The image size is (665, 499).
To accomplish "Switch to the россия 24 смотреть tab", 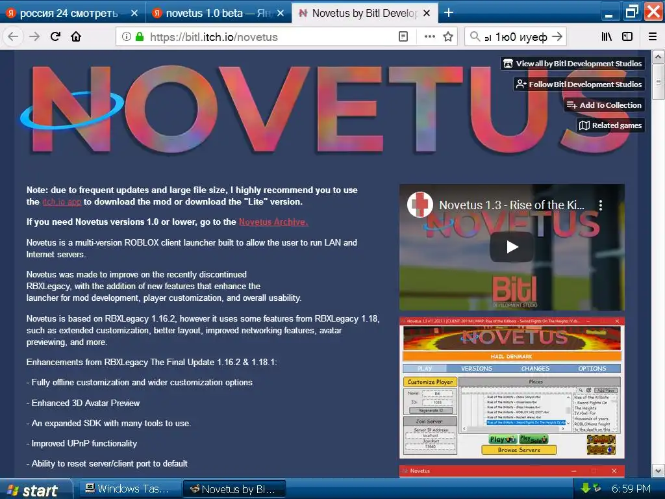I will click(72, 13).
